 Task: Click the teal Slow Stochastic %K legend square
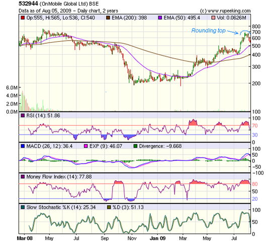(23, 207)
